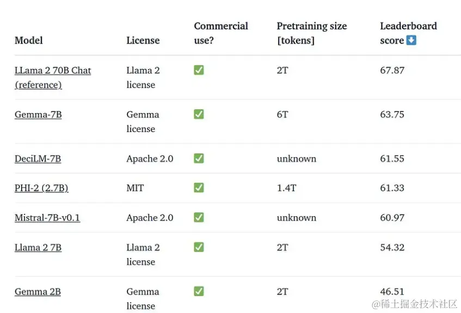Follow the DeciLM-7B model link
Screen dimensions: 461x313
[38, 159]
